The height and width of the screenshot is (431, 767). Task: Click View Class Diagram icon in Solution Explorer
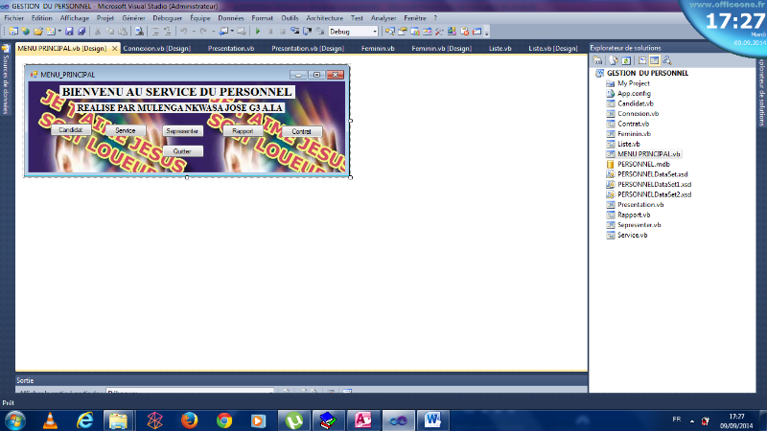click(x=667, y=60)
